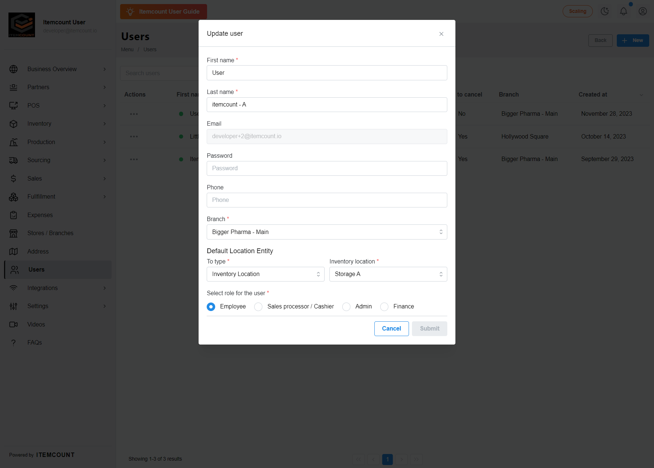The image size is (654, 468).
Task: Click the Production crane icon
Action: coord(14,142)
